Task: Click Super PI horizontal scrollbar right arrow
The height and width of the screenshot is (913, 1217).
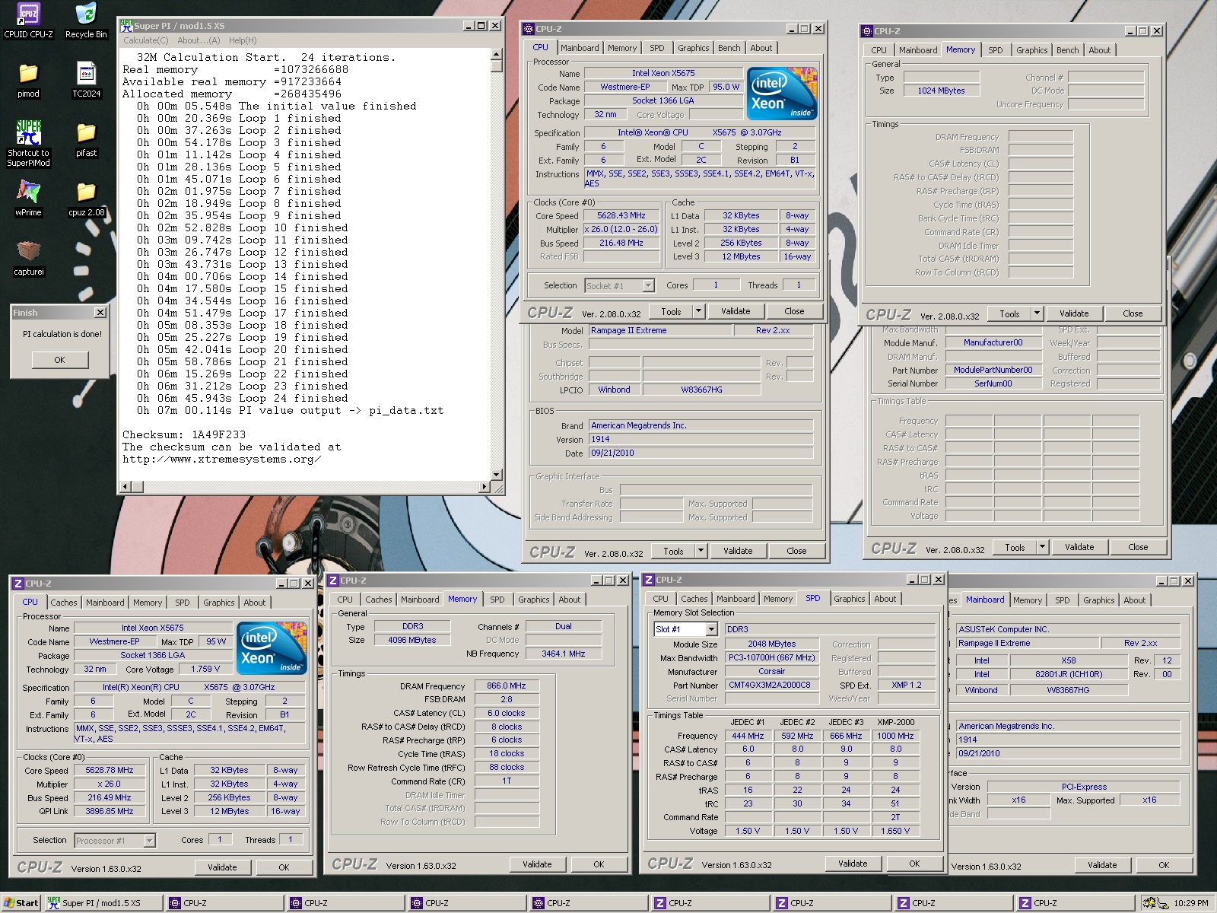Action: (484, 486)
